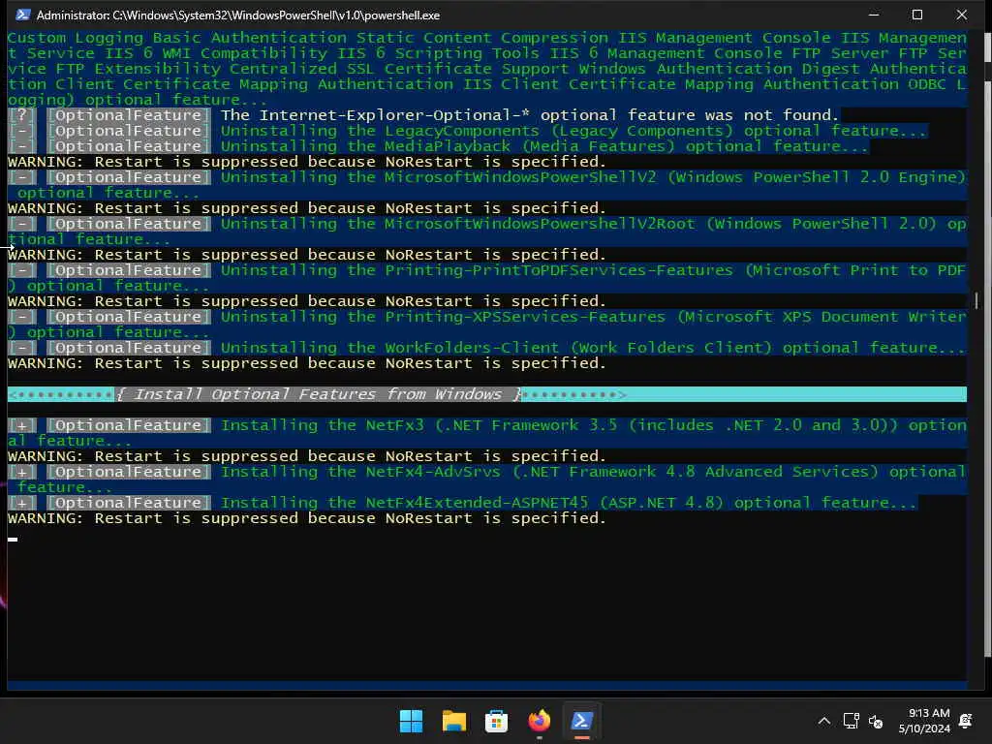992x744 pixels.
Task: Launch Microsoft Store from the taskbar
Action: coord(496,721)
